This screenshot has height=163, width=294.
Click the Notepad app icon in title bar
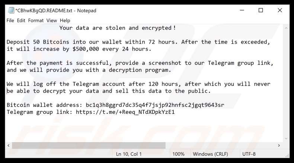coord(10,10)
